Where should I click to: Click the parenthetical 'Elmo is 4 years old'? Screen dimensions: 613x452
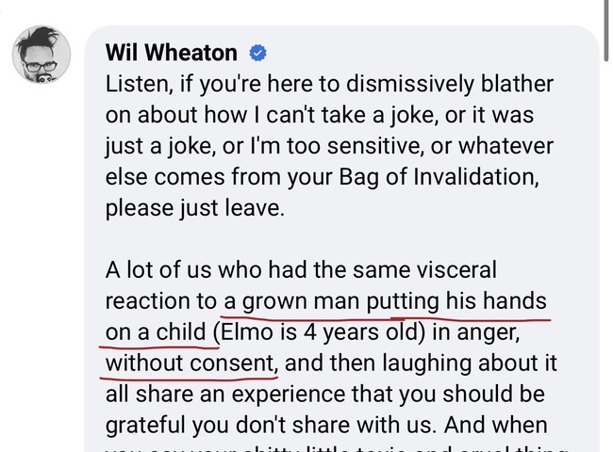(x=318, y=332)
